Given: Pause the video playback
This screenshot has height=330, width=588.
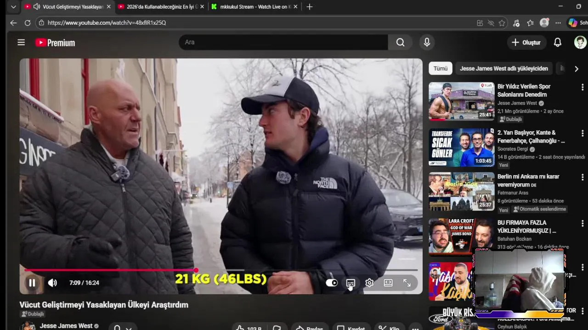Looking at the screenshot, I should (32, 283).
